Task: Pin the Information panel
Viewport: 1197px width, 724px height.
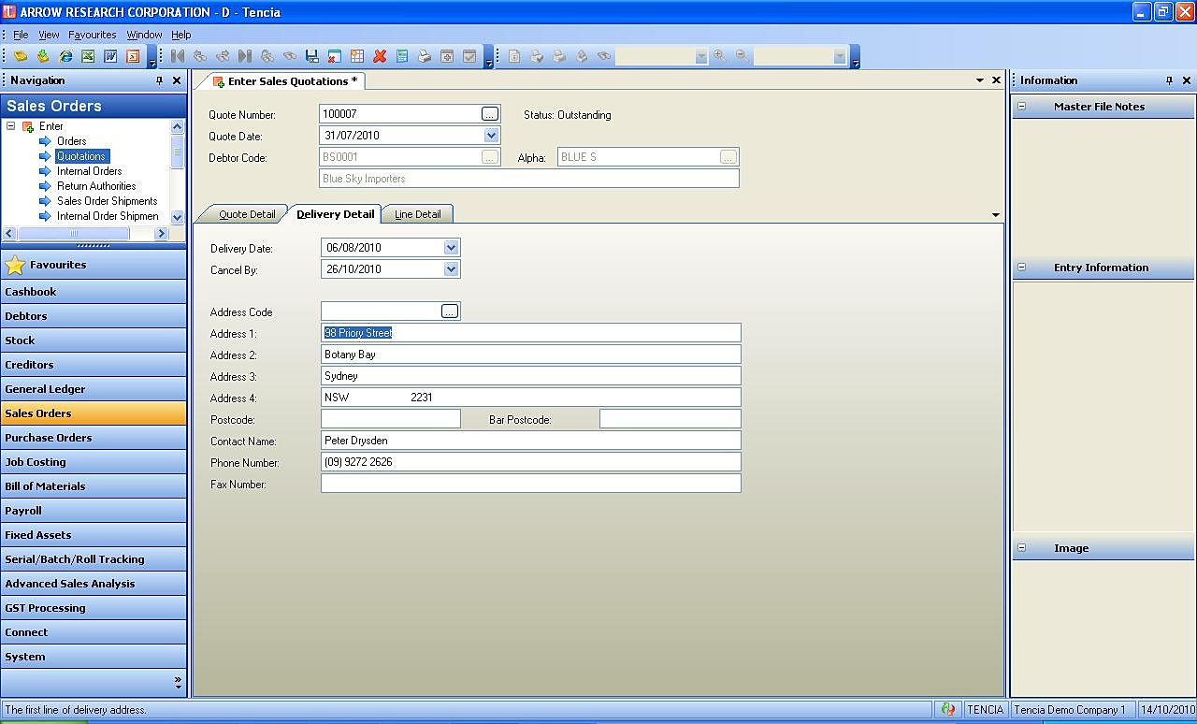Action: [1169, 80]
